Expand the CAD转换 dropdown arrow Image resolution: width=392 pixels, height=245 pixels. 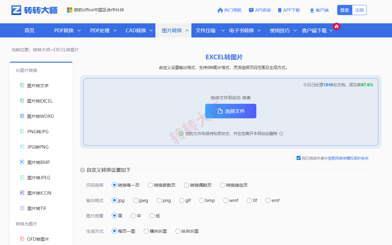click(151, 30)
